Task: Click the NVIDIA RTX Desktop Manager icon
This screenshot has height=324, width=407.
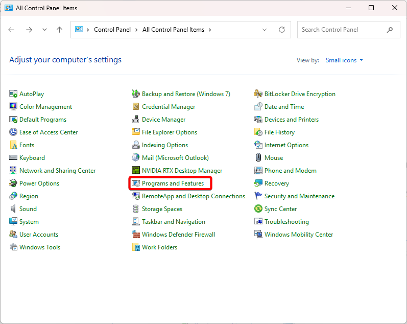Action: pyautogui.click(x=136, y=171)
